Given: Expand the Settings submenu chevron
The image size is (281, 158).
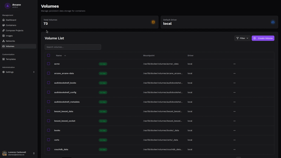Looking at the screenshot, I should tap(34, 72).
